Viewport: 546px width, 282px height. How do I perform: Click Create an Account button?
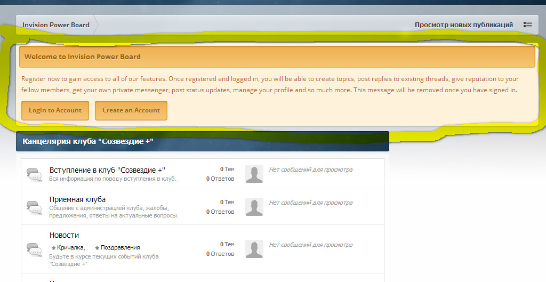[x=131, y=110]
